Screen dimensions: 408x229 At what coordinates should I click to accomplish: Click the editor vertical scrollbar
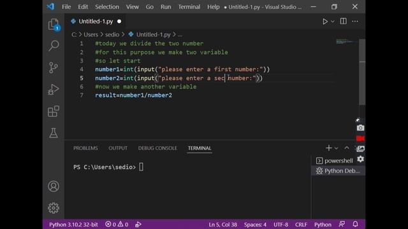(x=362, y=72)
